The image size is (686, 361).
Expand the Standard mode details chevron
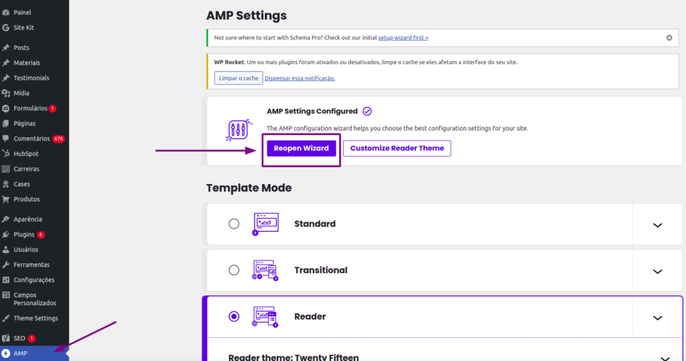click(x=657, y=225)
